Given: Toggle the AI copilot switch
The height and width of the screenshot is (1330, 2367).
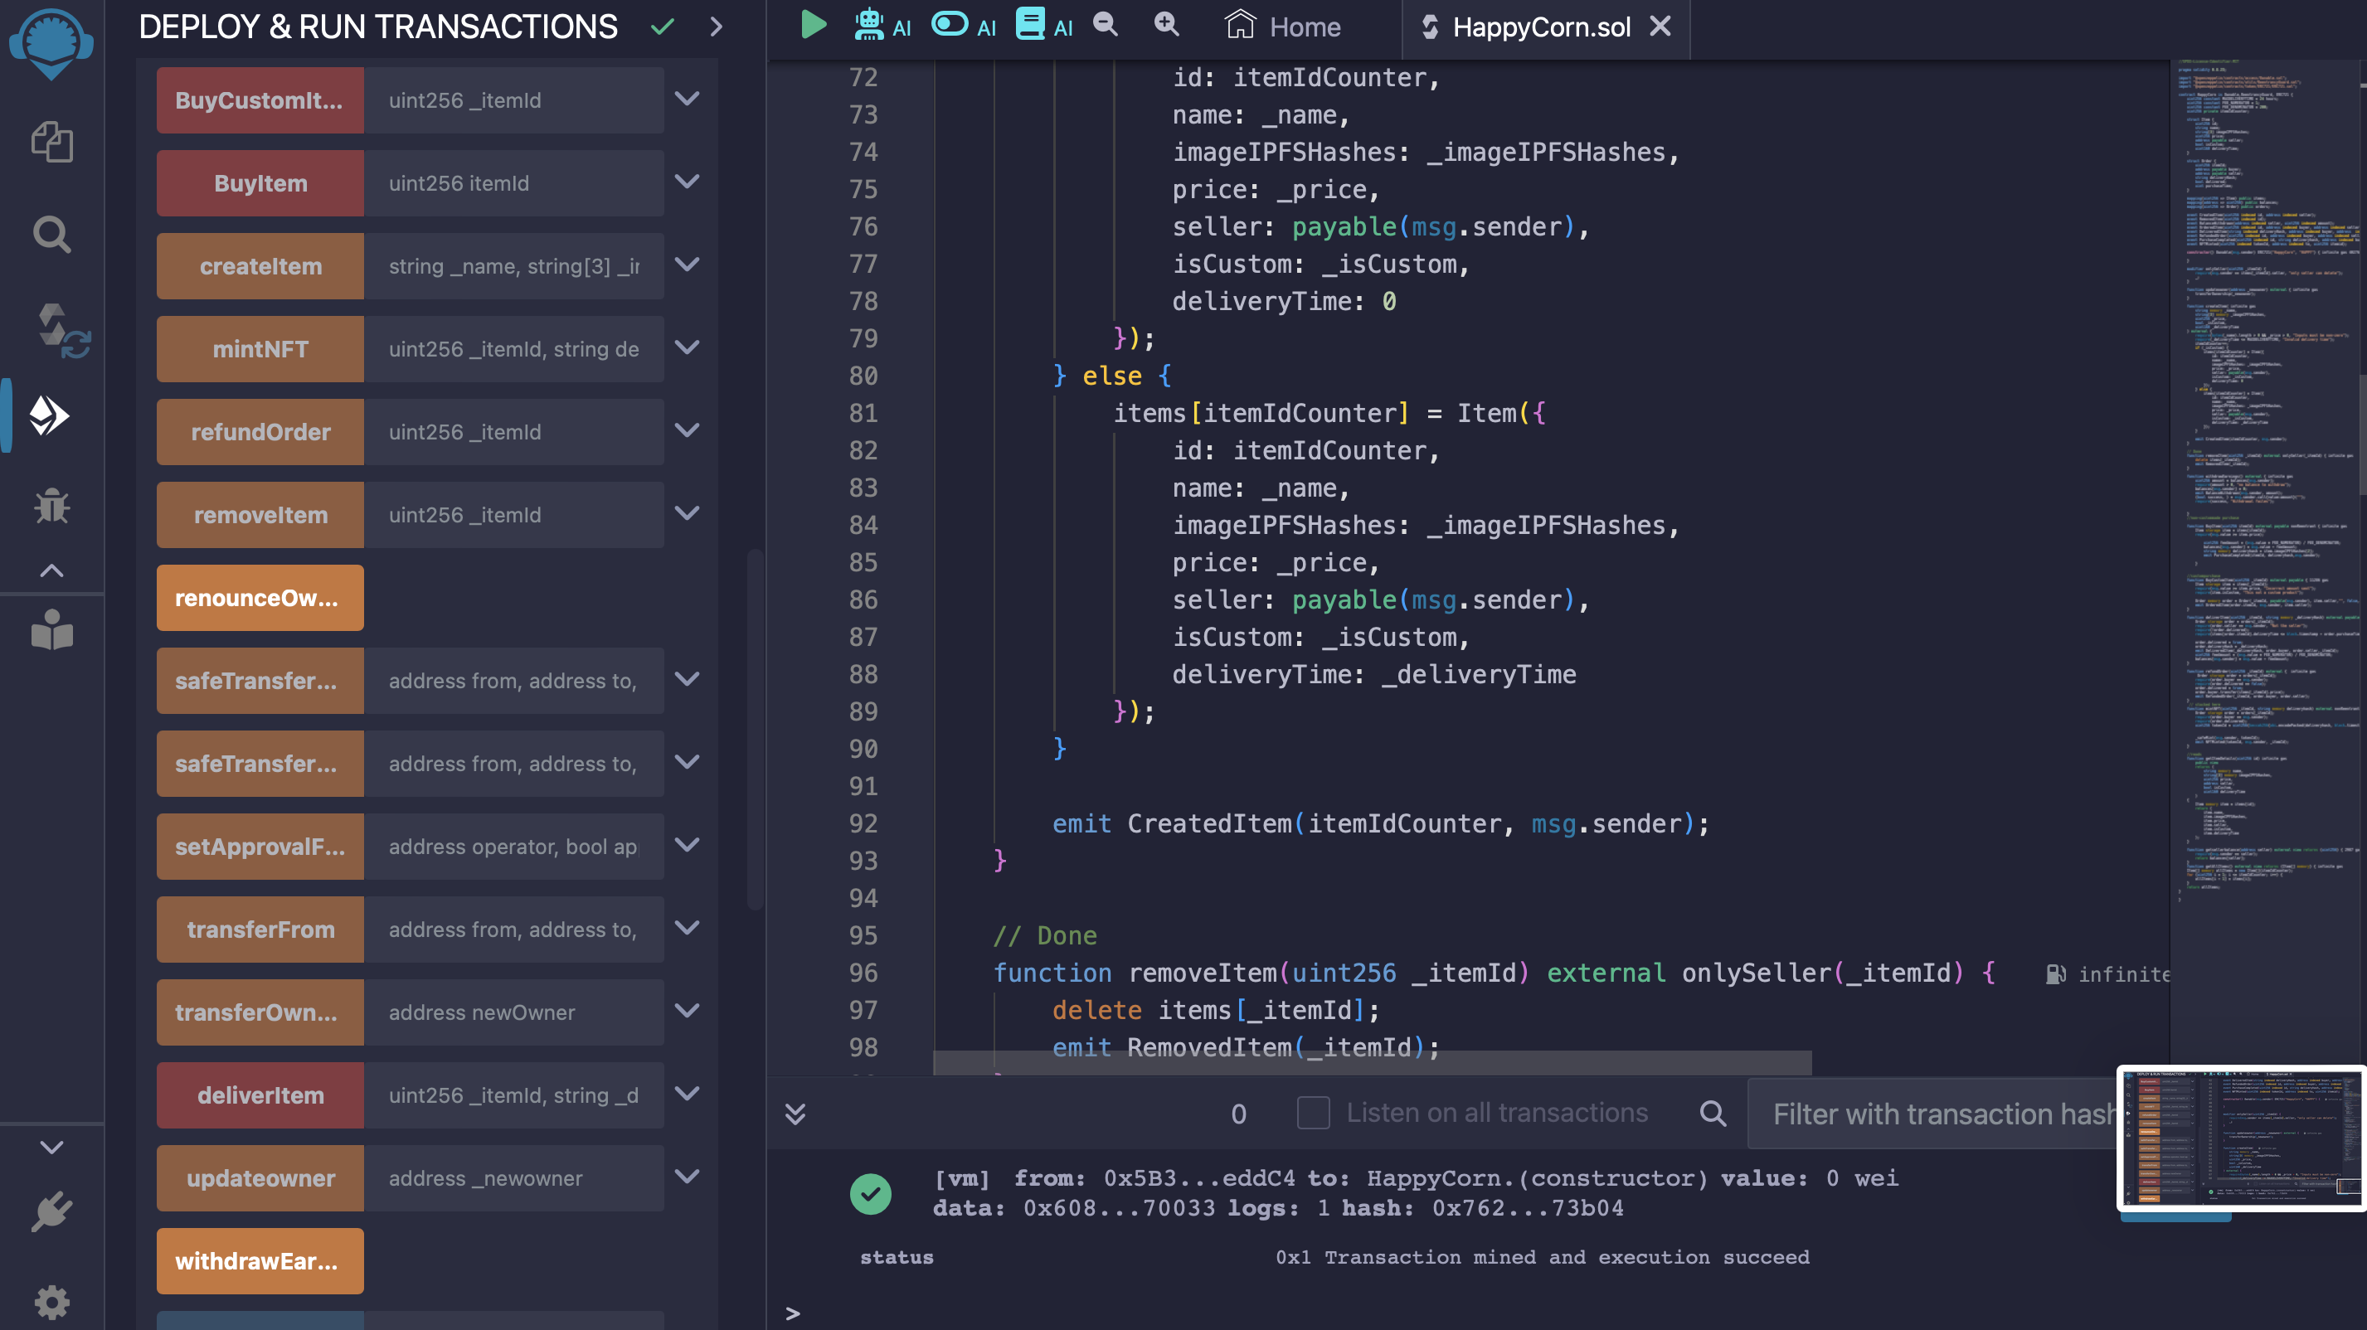Looking at the screenshot, I should coord(963,26).
